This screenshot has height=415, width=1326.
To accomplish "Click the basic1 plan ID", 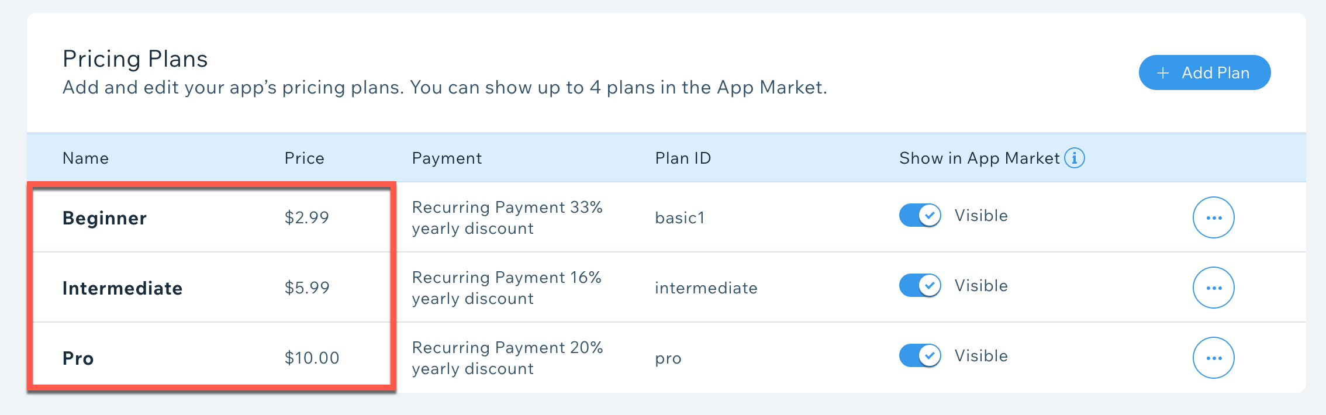I will pos(680,218).
